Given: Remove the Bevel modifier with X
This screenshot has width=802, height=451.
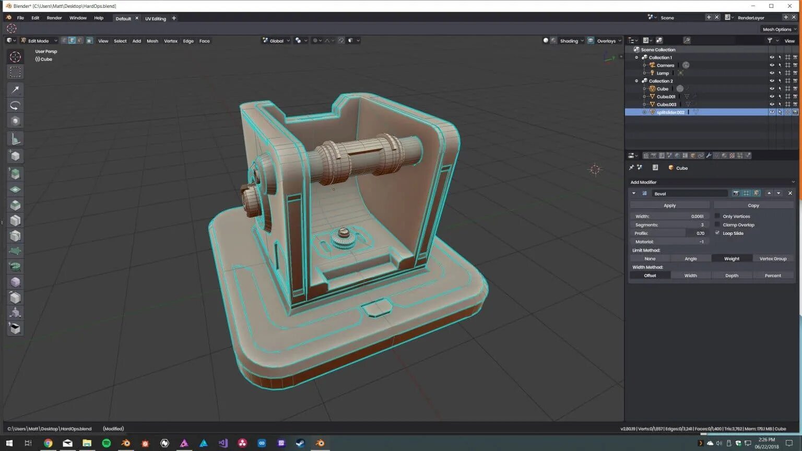Looking at the screenshot, I should click(790, 193).
